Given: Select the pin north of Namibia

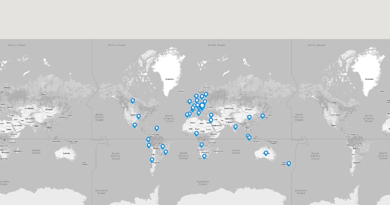Looking at the screenshot, I should pos(201,145).
